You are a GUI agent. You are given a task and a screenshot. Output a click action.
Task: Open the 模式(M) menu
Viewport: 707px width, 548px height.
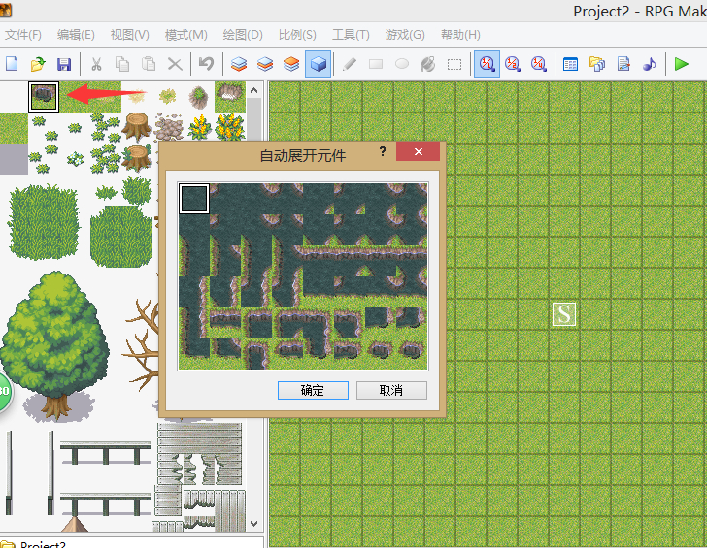(x=185, y=35)
